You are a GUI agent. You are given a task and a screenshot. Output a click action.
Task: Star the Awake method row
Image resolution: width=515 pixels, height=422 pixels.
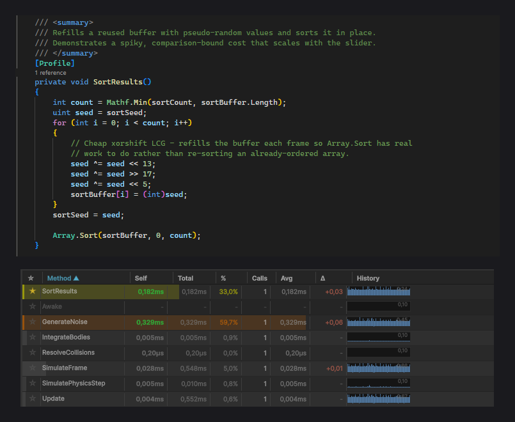(x=33, y=306)
